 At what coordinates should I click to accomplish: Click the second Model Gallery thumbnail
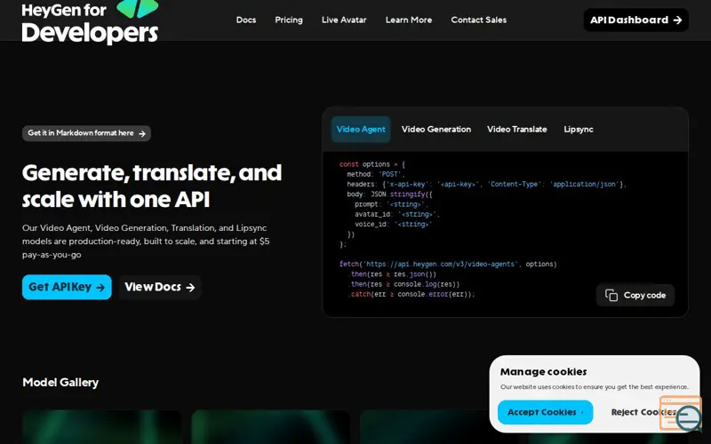click(271, 427)
